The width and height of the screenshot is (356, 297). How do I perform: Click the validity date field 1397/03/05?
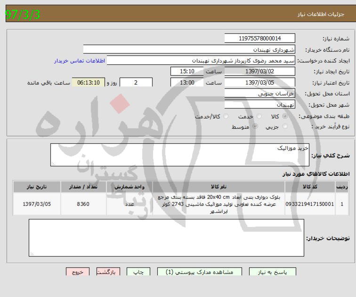pos(260,82)
